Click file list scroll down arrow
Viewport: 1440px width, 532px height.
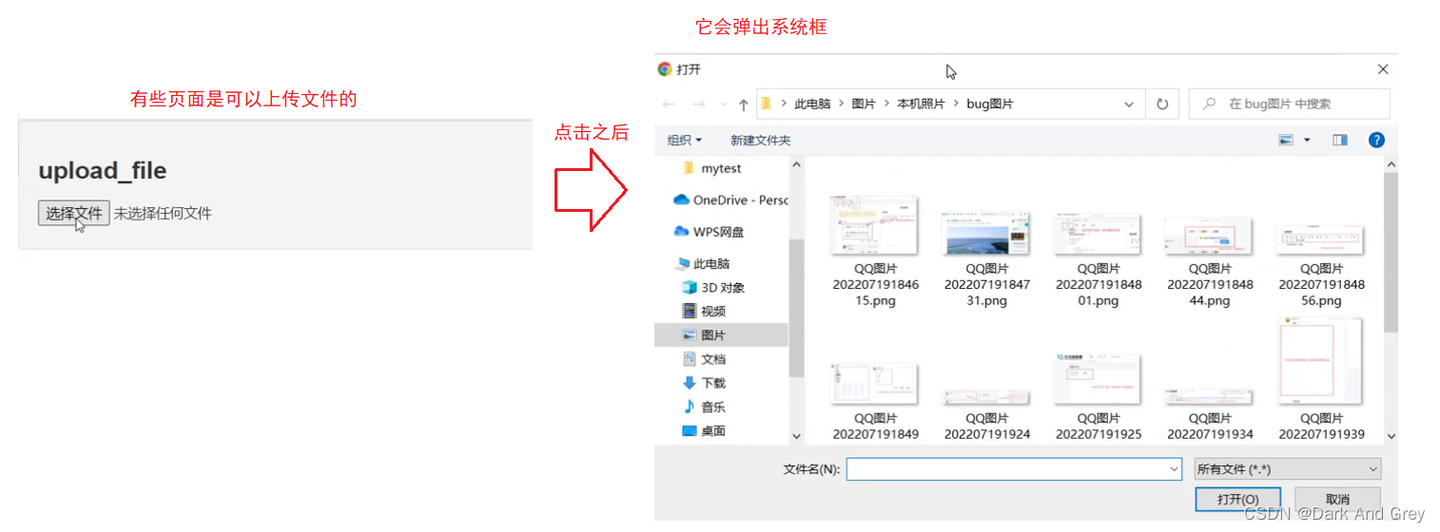[x=1391, y=436]
